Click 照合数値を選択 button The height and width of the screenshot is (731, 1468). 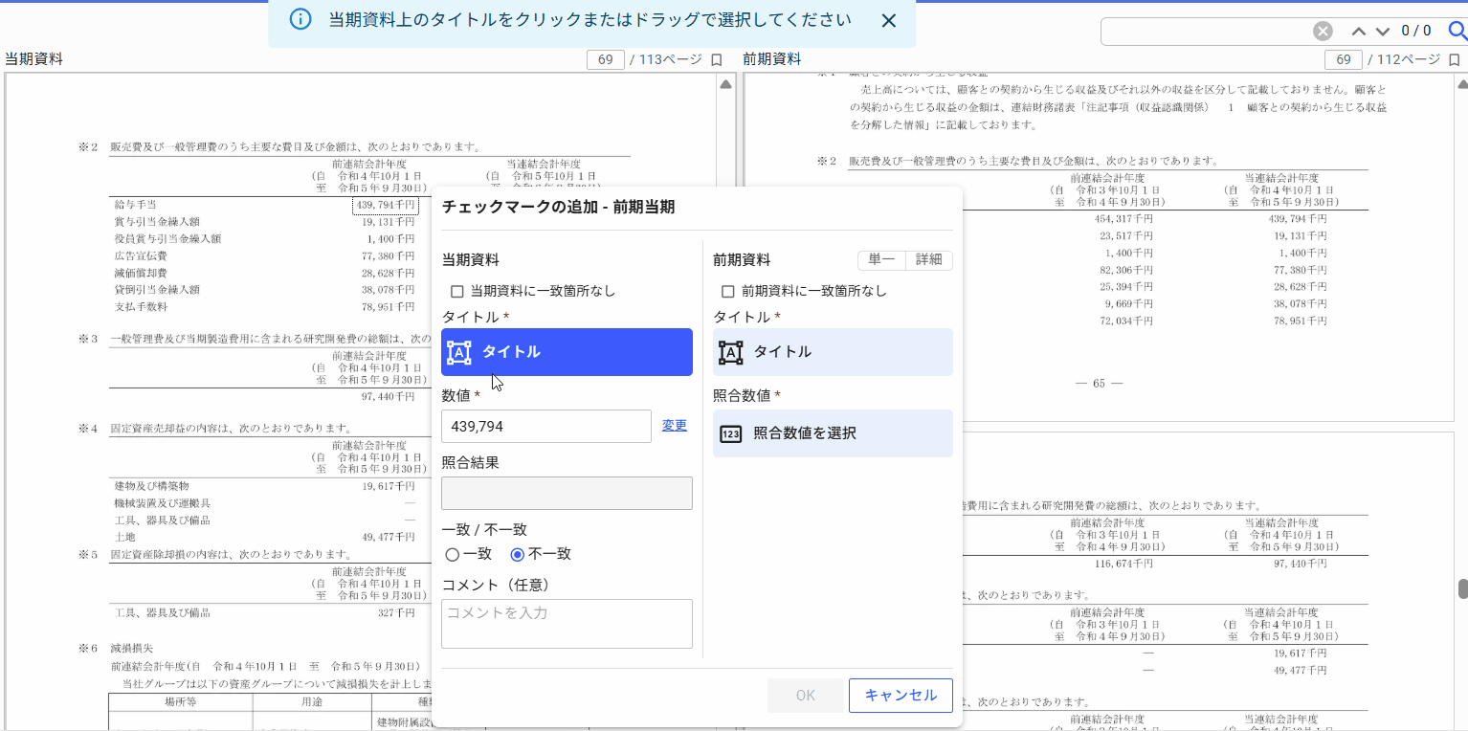tap(833, 433)
